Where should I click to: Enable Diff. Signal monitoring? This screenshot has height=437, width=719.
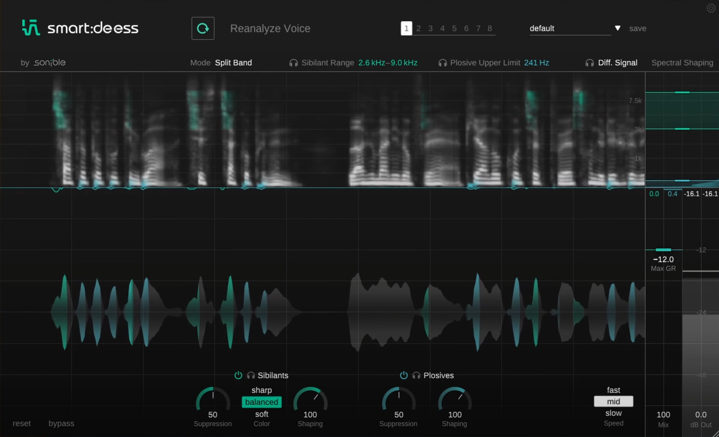[618, 63]
